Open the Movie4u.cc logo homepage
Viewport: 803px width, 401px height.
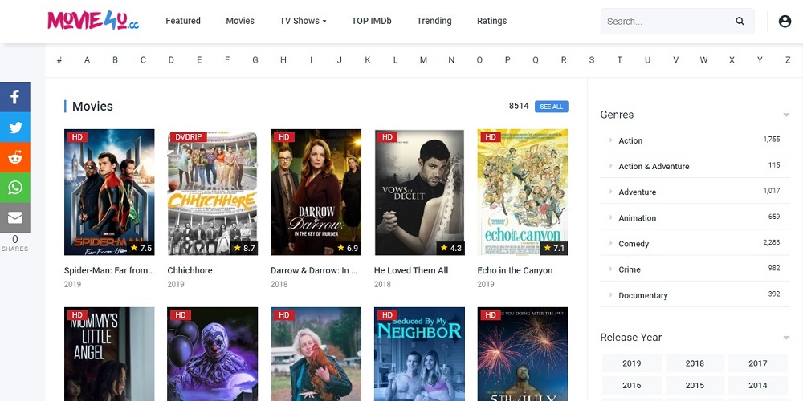(x=93, y=21)
